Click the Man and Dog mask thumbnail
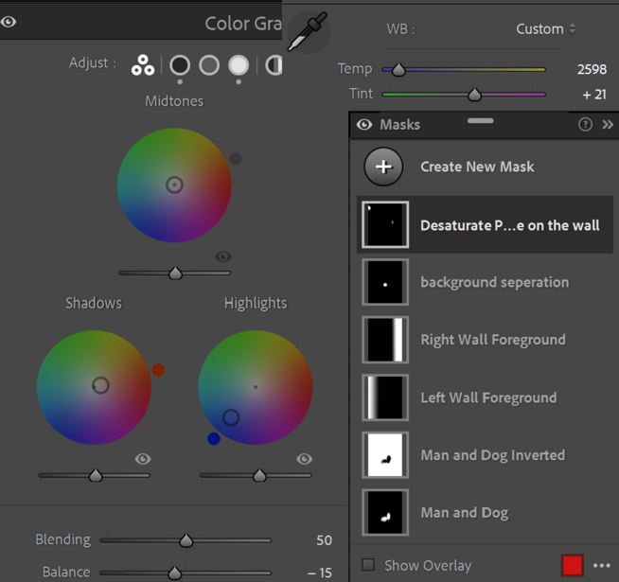 click(385, 513)
